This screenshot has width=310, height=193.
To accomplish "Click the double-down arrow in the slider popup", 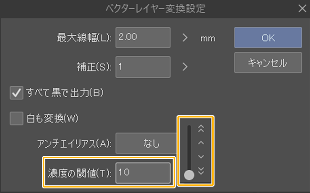I will (201, 172).
